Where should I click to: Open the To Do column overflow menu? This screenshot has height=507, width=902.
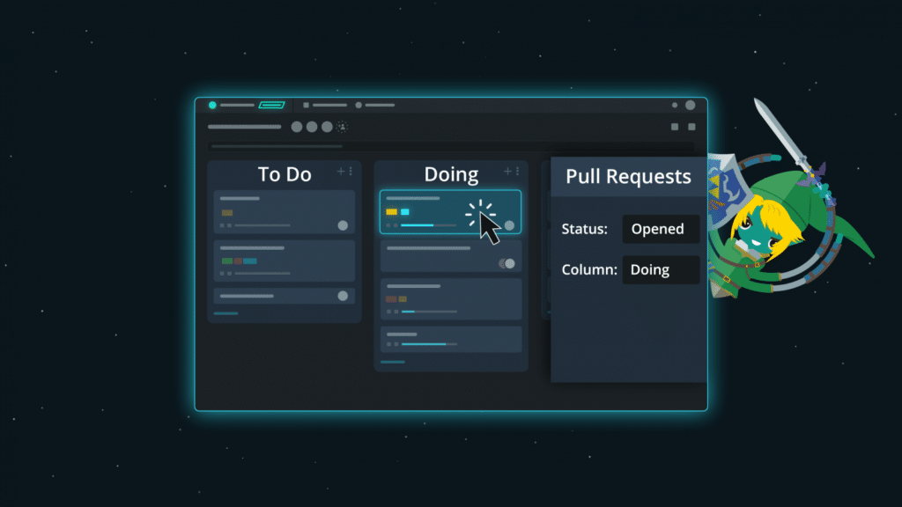(351, 171)
